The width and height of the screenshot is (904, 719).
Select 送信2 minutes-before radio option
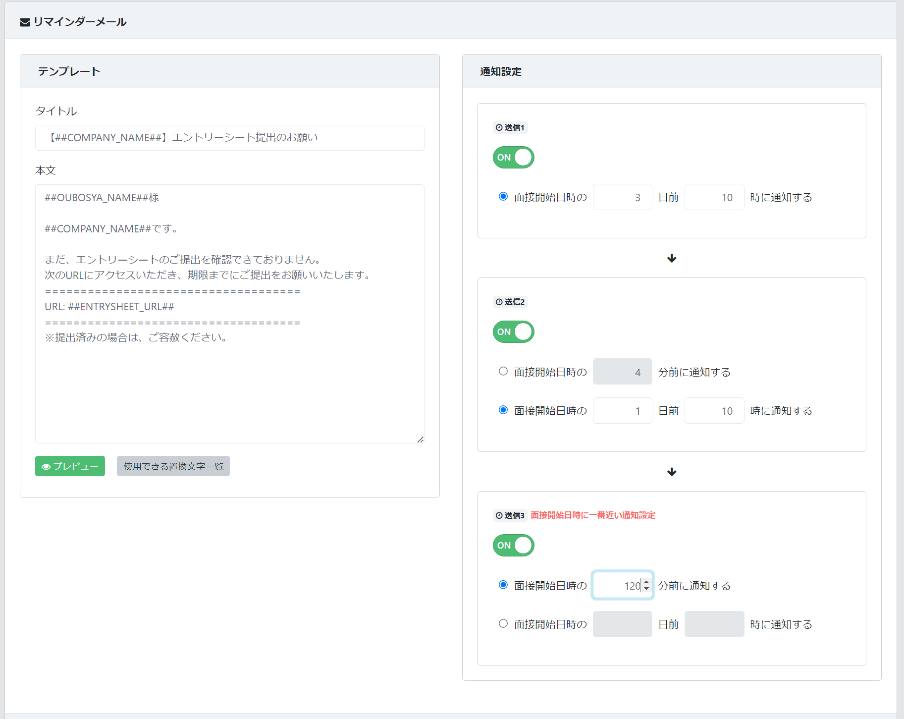(x=503, y=371)
